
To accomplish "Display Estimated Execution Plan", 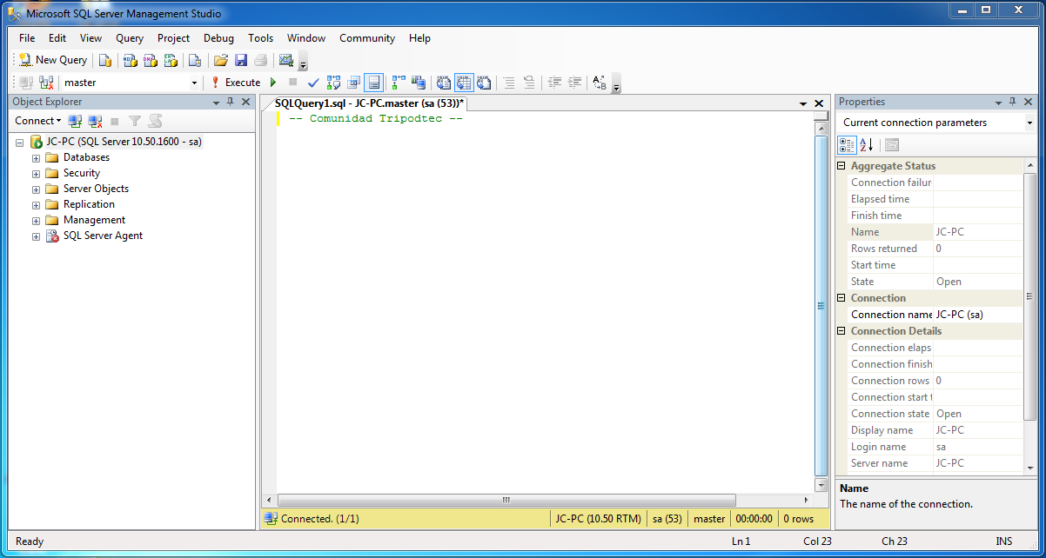I will pos(333,83).
